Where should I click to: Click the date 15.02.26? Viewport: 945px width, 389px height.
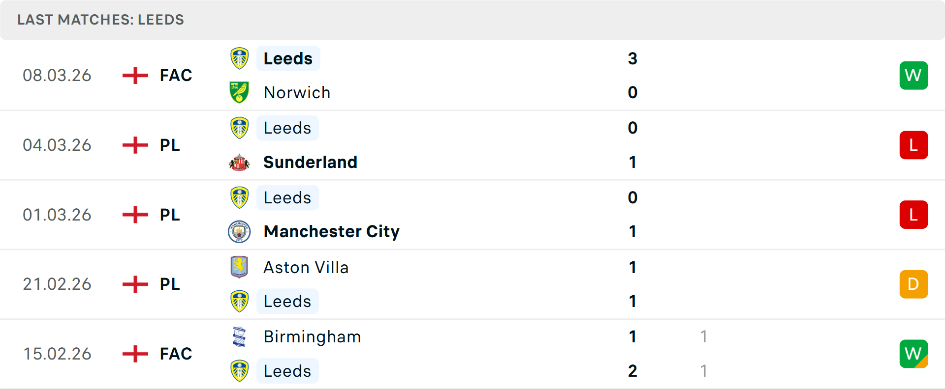click(x=57, y=354)
